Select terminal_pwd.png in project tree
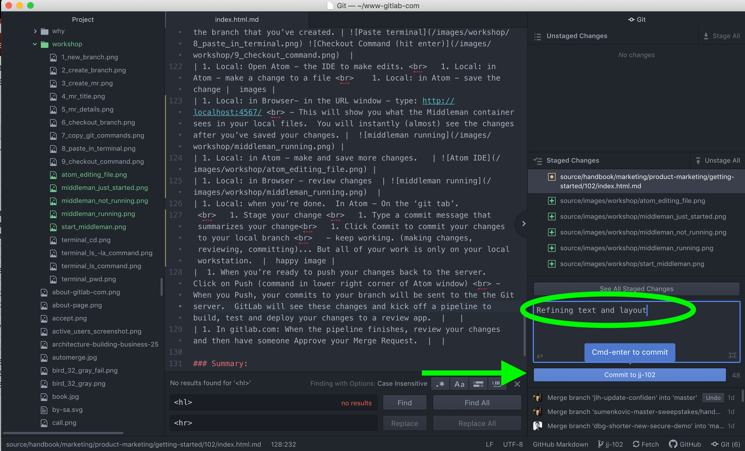Image resolution: width=745 pixels, height=451 pixels. pyautogui.click(x=89, y=279)
